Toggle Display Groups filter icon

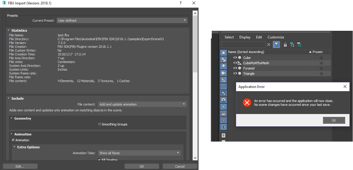(223, 93)
